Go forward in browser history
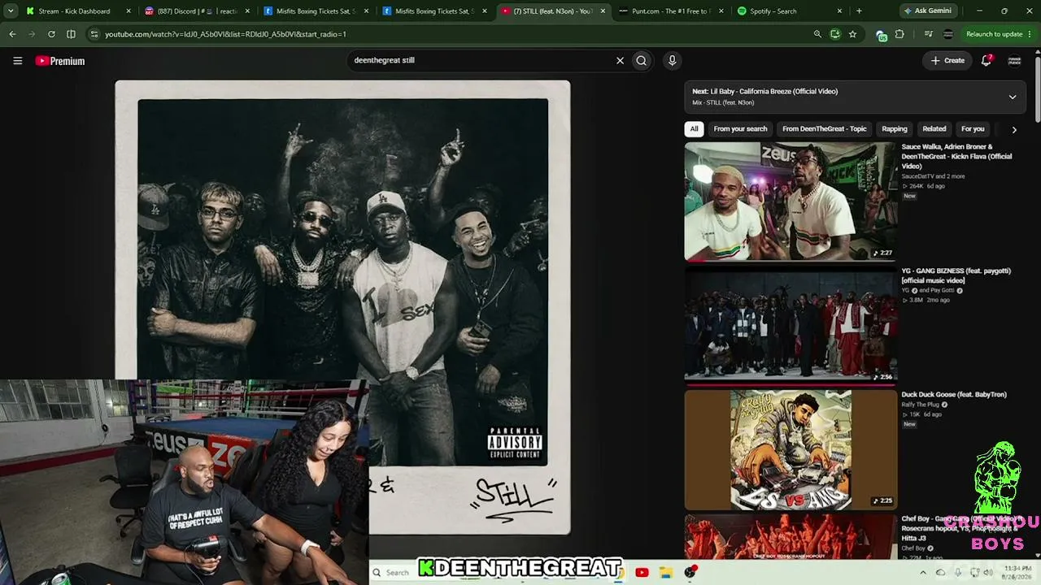The width and height of the screenshot is (1041, 585). click(x=32, y=34)
